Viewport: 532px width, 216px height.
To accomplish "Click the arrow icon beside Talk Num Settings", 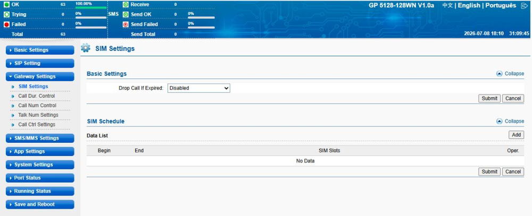I will click(13, 115).
